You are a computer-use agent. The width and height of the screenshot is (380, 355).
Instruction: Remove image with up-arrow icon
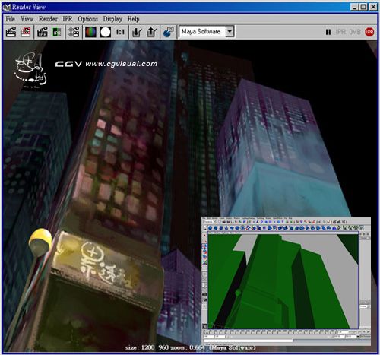[x=151, y=32]
